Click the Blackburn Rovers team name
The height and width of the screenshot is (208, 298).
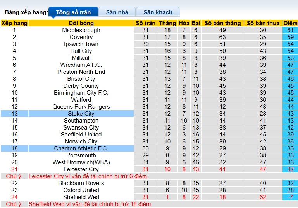tap(81, 183)
